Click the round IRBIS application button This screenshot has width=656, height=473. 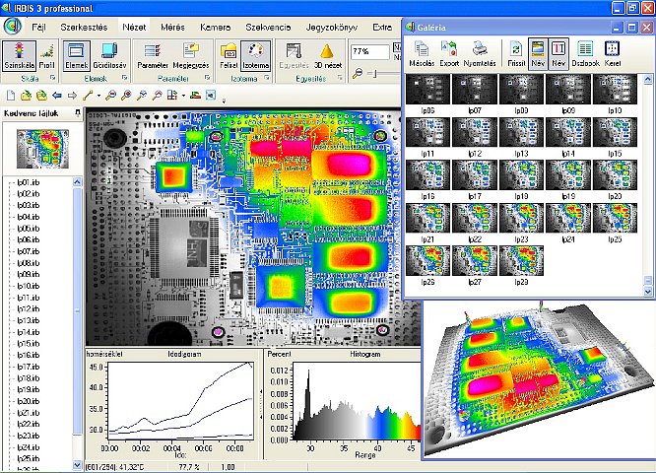(13, 27)
